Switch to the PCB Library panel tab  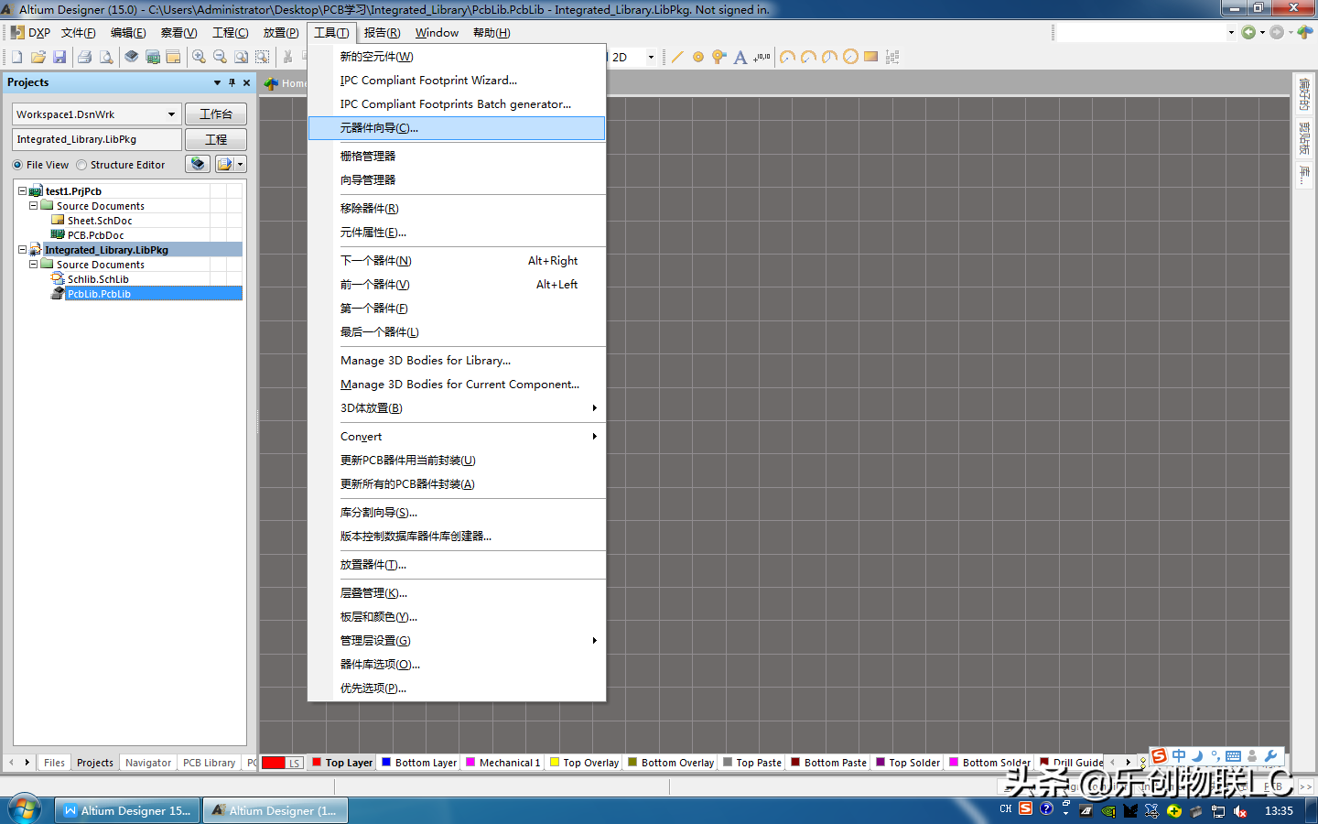[x=209, y=763]
